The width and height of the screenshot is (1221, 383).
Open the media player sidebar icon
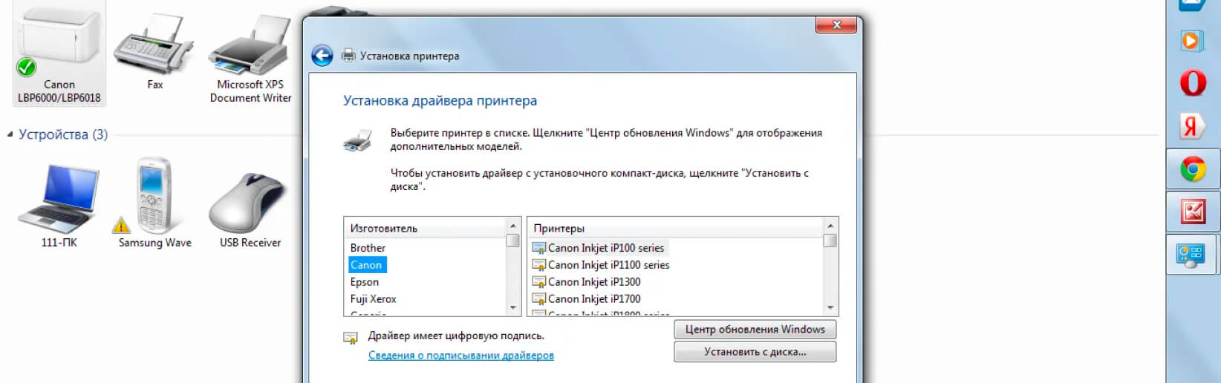tap(1191, 40)
